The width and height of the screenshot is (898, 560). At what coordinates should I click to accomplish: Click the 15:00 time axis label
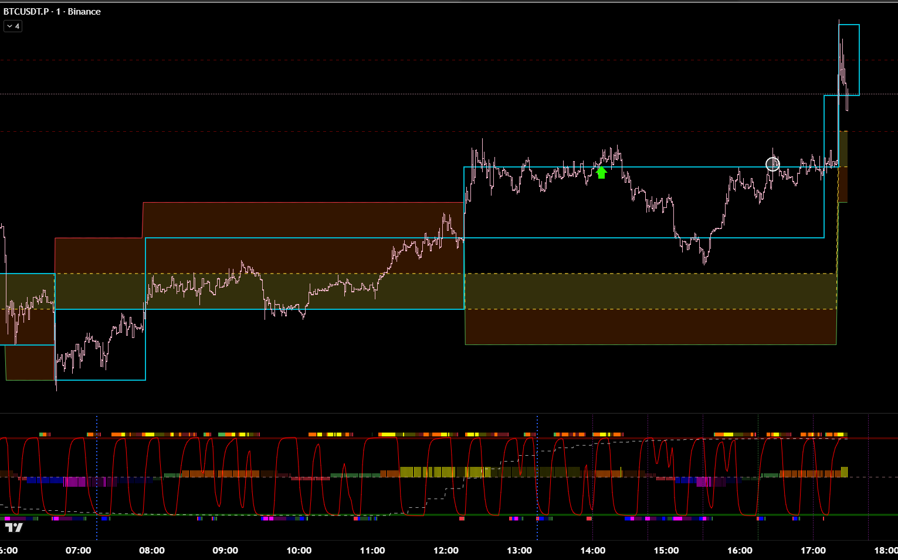[666, 550]
